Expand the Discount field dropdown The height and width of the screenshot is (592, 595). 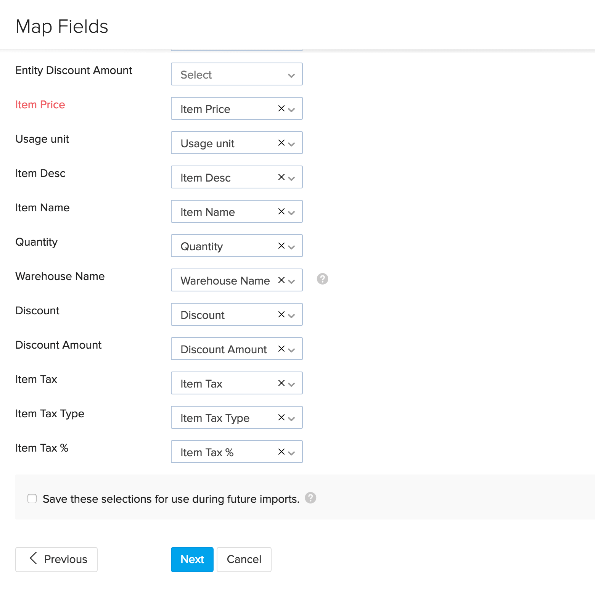click(x=291, y=314)
